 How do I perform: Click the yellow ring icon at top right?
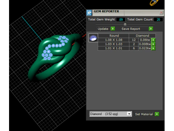(x=154, y=3)
